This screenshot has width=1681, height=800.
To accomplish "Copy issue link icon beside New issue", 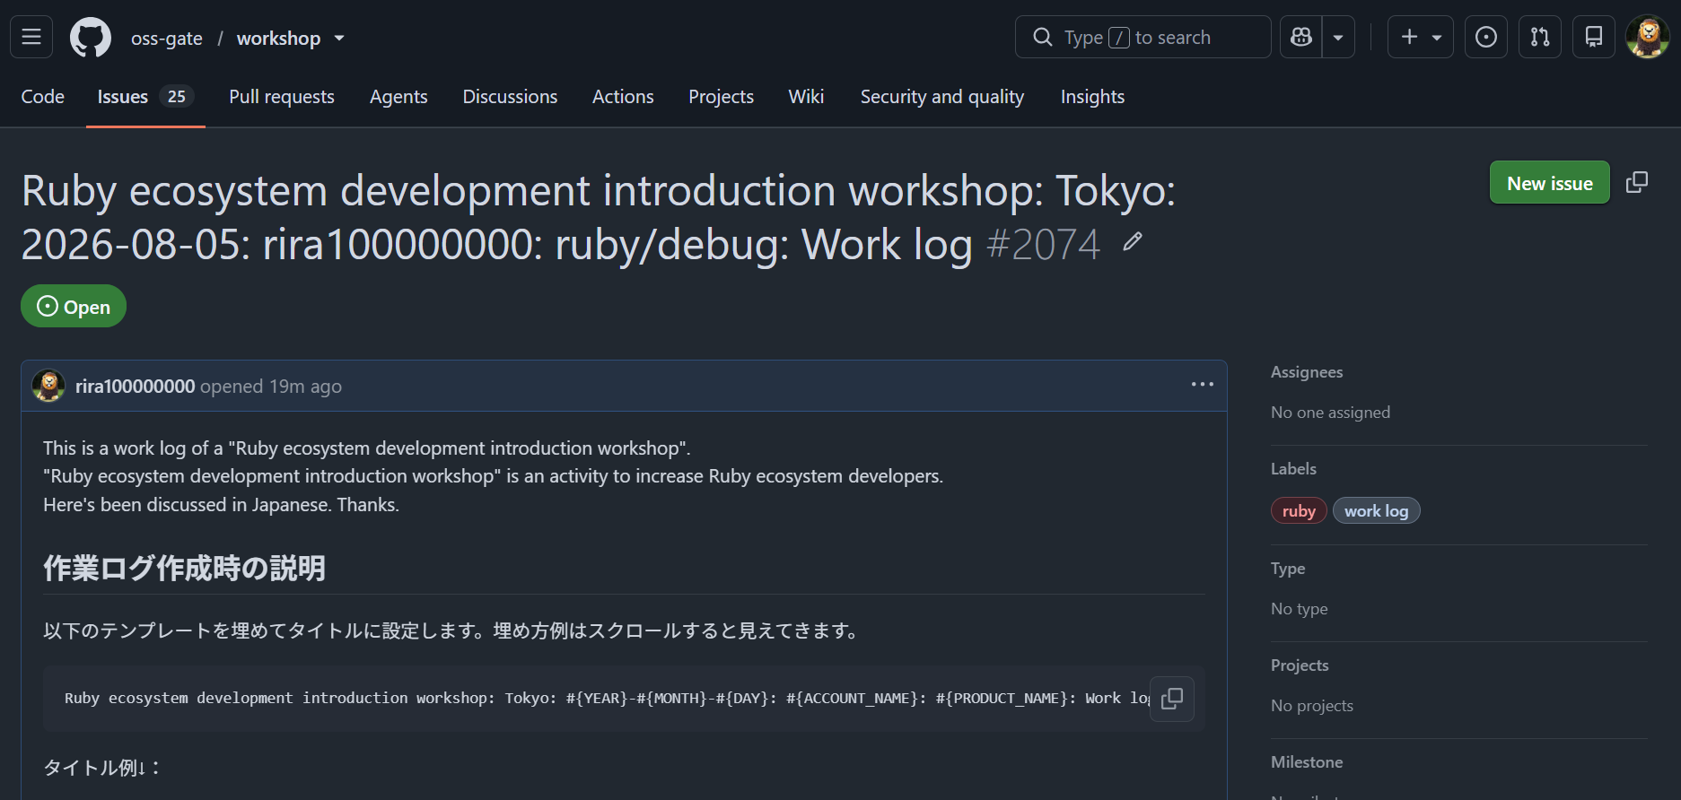I will [1637, 183].
